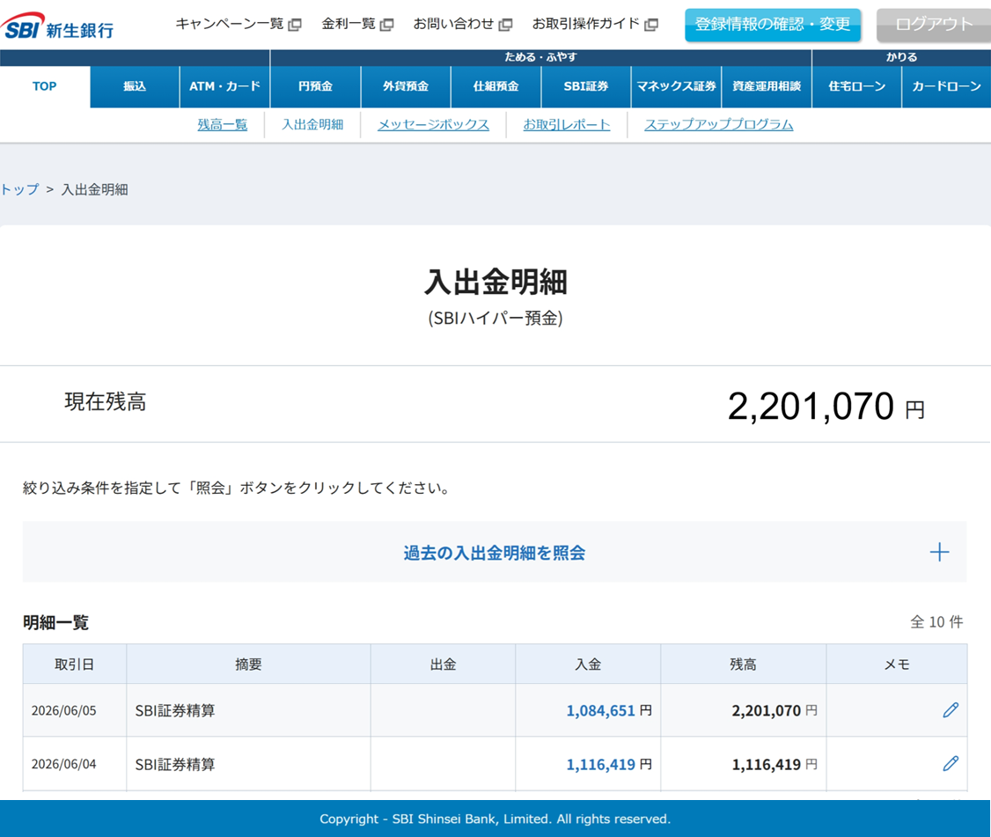The image size is (991, 837).
Task: Open 外貨預金 menu tab
Action: (406, 86)
